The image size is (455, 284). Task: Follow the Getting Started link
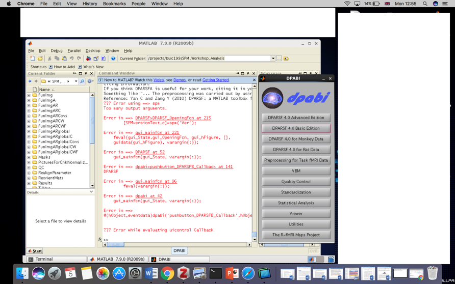[x=216, y=80]
